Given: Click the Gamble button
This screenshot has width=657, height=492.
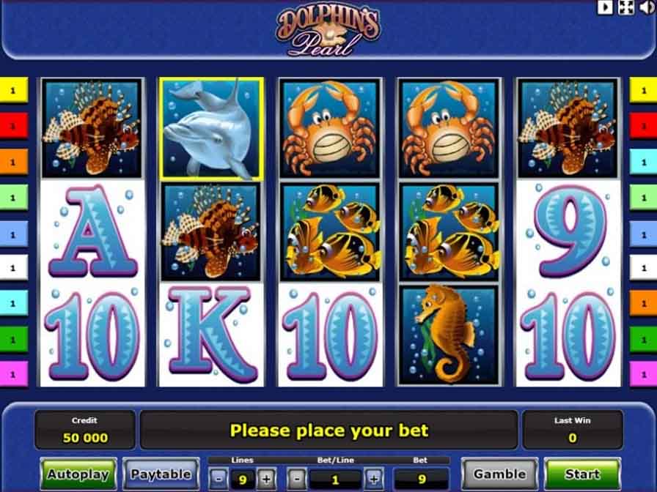Looking at the screenshot, I should coord(499,474).
